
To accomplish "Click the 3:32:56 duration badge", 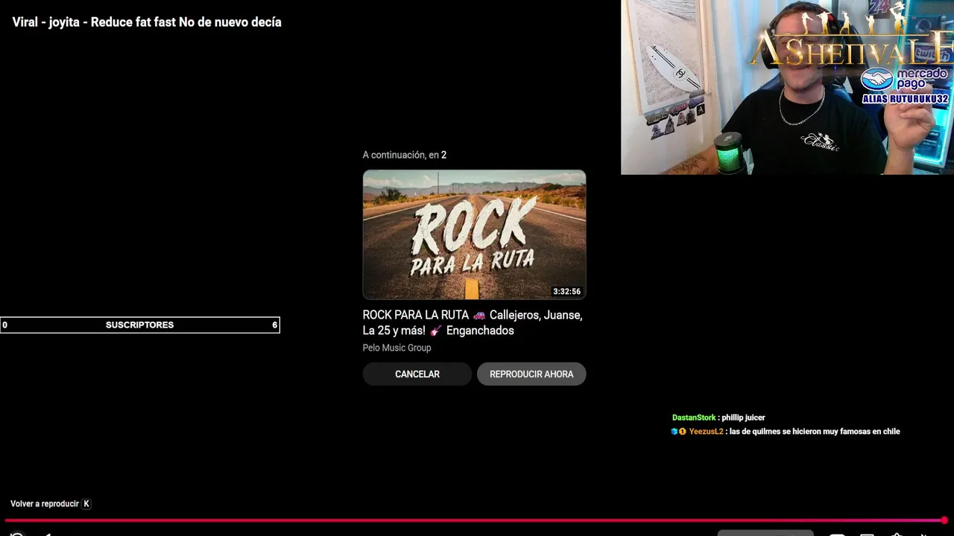I will (566, 291).
